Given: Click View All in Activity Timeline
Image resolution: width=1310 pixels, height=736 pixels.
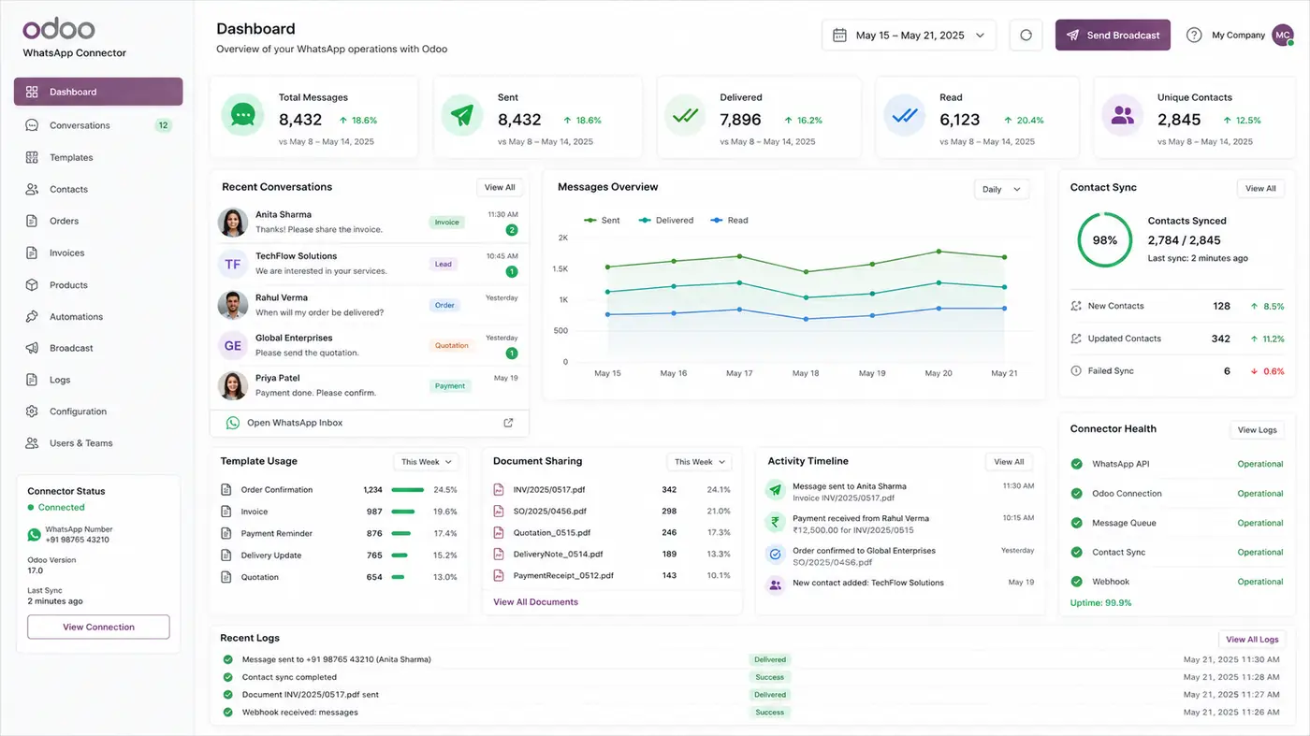Looking at the screenshot, I should click(1009, 462).
